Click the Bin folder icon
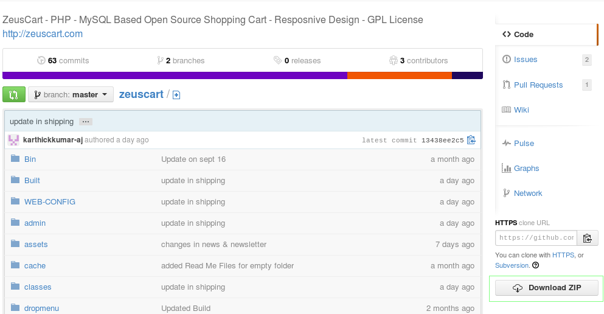 click(x=15, y=158)
